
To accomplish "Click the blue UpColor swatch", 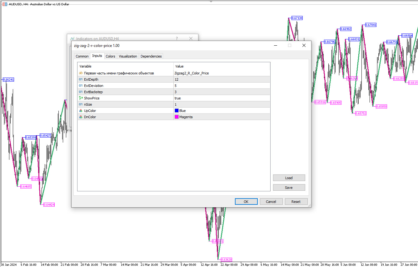I will [x=177, y=111].
